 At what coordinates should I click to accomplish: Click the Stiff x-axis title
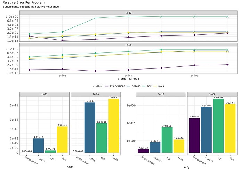(x=70, y=167)
